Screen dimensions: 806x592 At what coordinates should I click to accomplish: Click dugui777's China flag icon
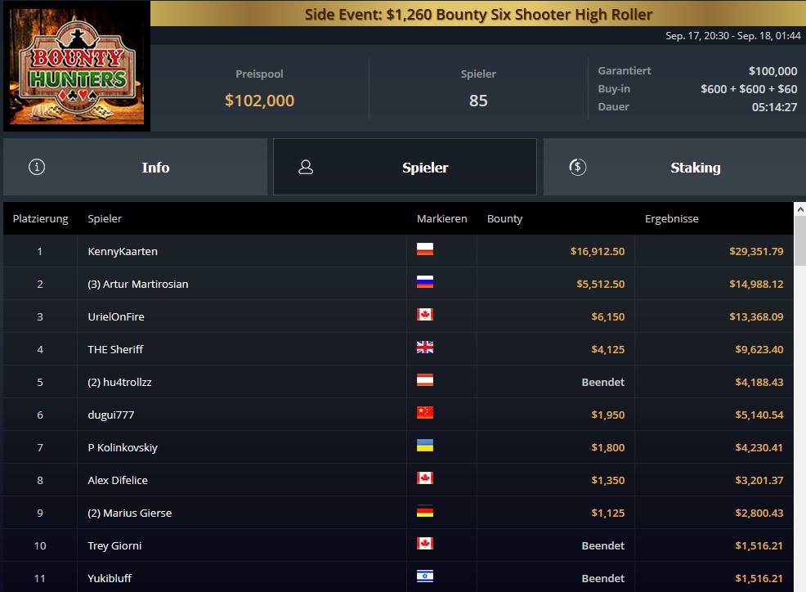click(424, 412)
